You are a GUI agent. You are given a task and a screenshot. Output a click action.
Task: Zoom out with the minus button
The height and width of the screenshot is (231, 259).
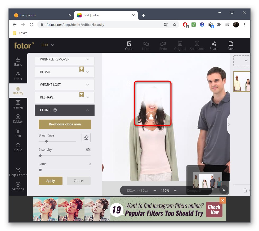(155, 190)
